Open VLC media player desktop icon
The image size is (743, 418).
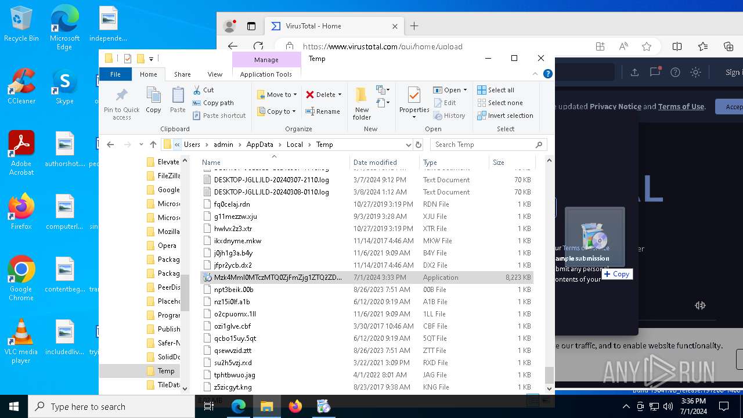pyautogui.click(x=21, y=342)
